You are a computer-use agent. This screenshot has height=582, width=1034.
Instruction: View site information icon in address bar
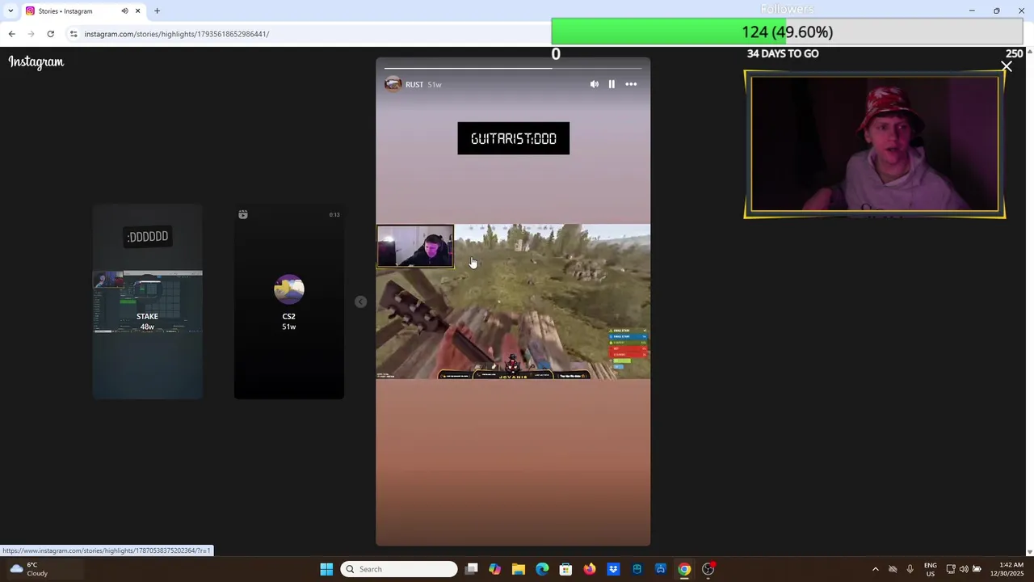74,34
